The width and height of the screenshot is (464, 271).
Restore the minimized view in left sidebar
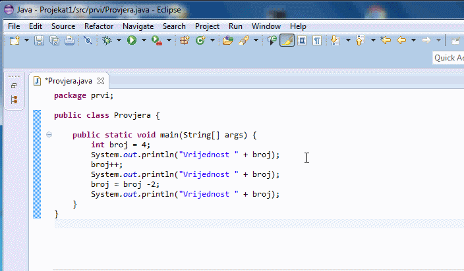(14, 86)
